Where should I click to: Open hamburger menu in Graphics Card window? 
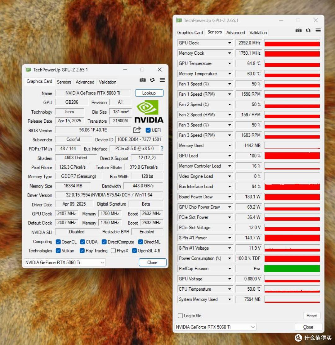coord(162,80)
